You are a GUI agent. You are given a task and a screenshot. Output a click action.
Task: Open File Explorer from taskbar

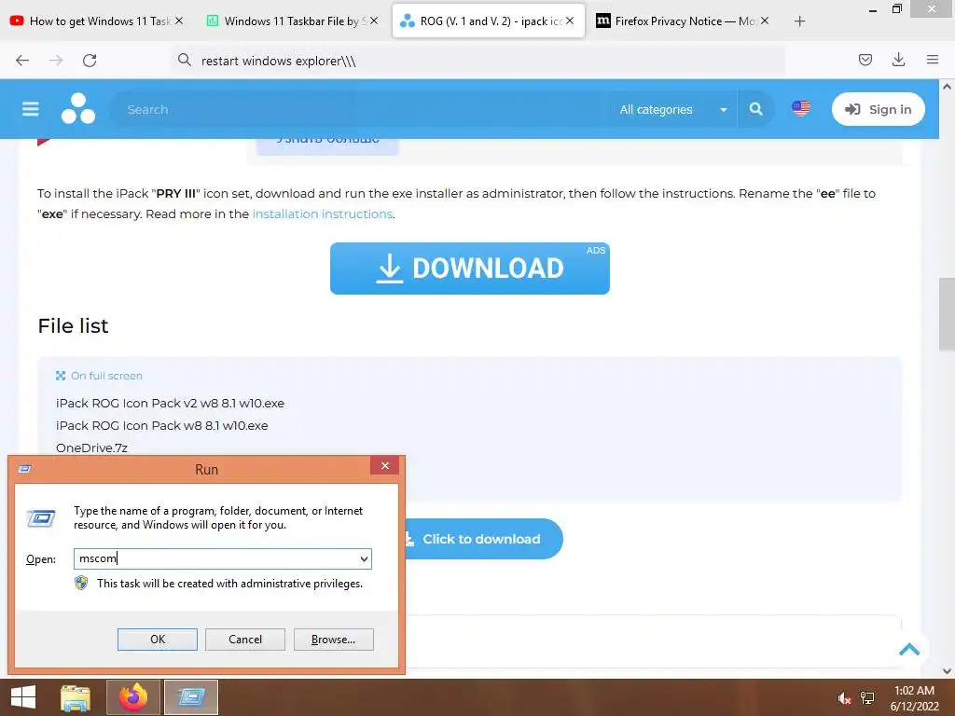tap(76, 697)
